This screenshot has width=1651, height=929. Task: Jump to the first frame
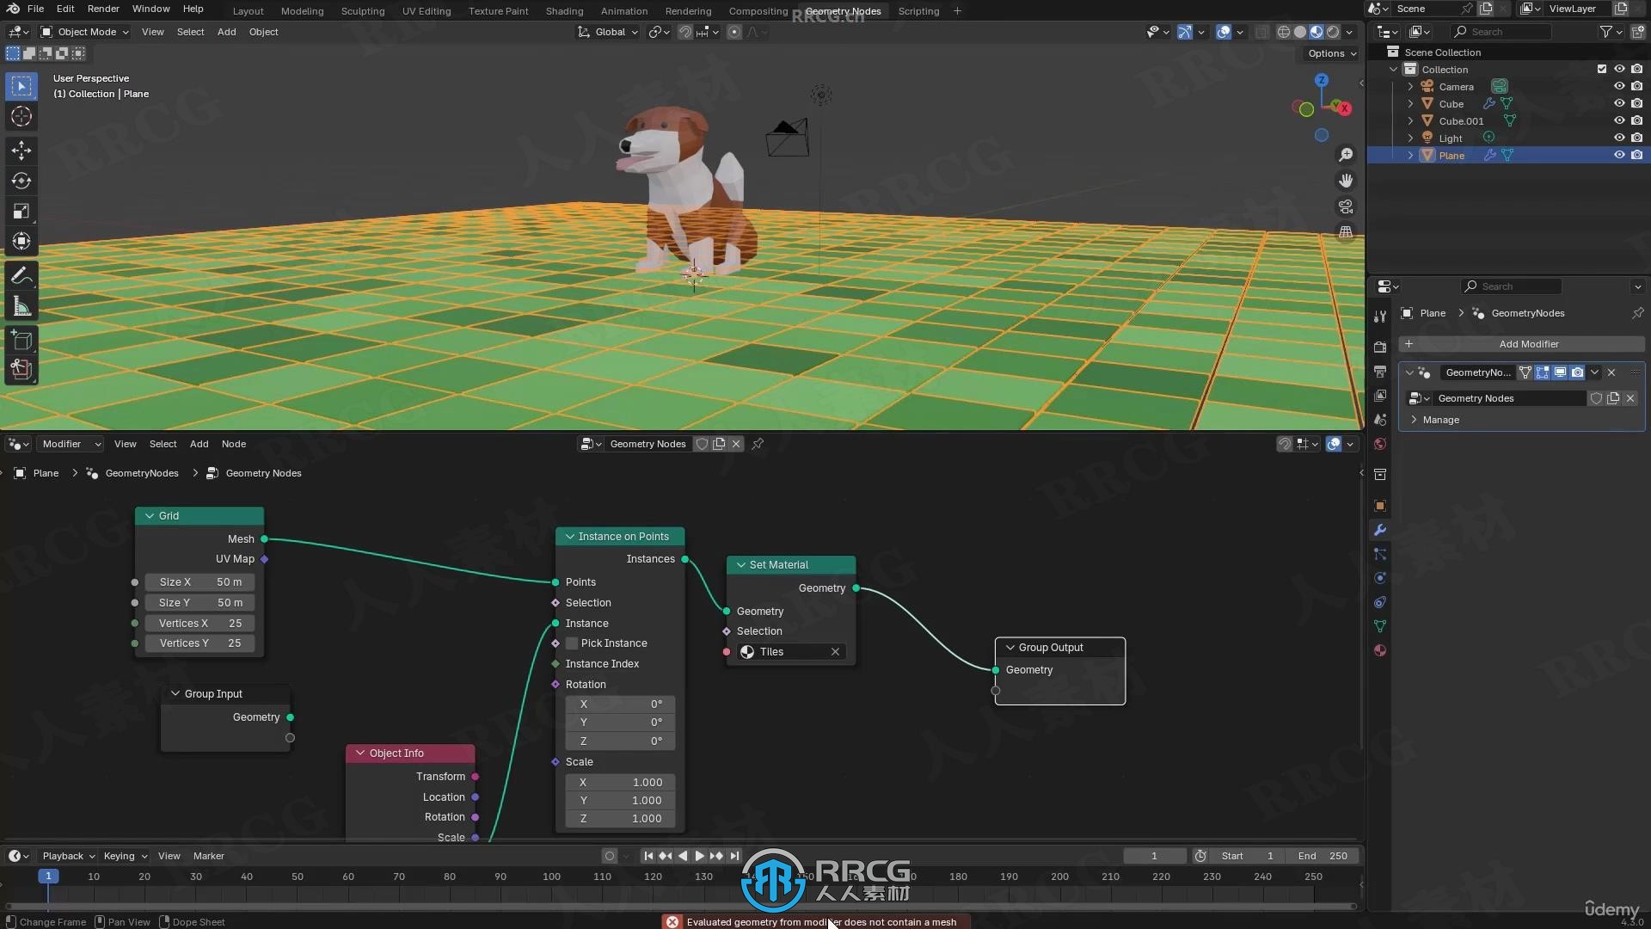pos(649,856)
